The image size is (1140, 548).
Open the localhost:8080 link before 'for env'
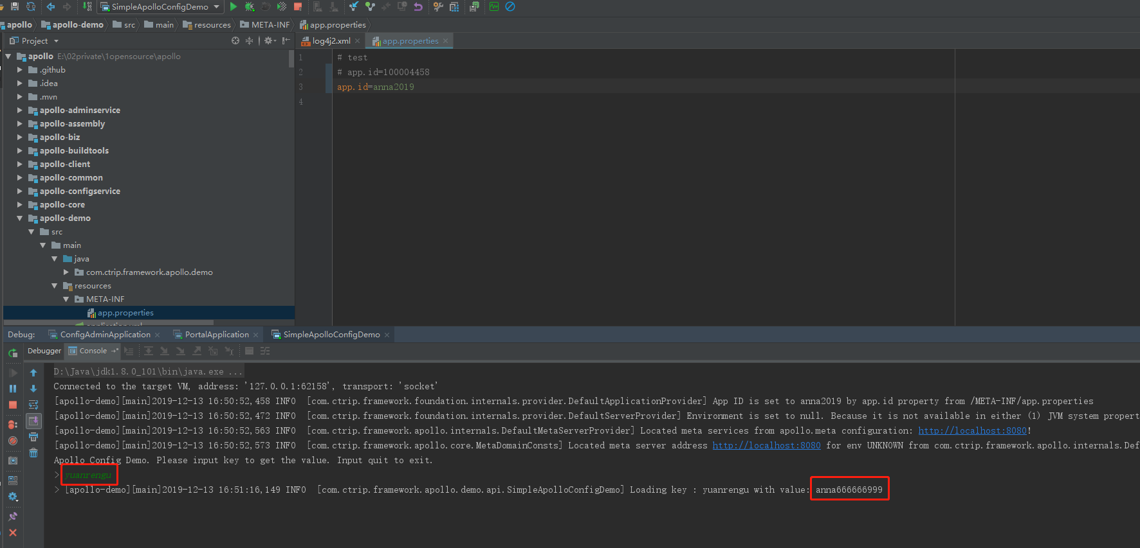coord(766,445)
